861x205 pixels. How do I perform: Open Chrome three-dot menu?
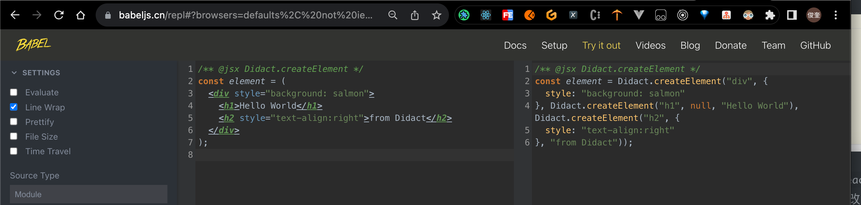coord(835,15)
